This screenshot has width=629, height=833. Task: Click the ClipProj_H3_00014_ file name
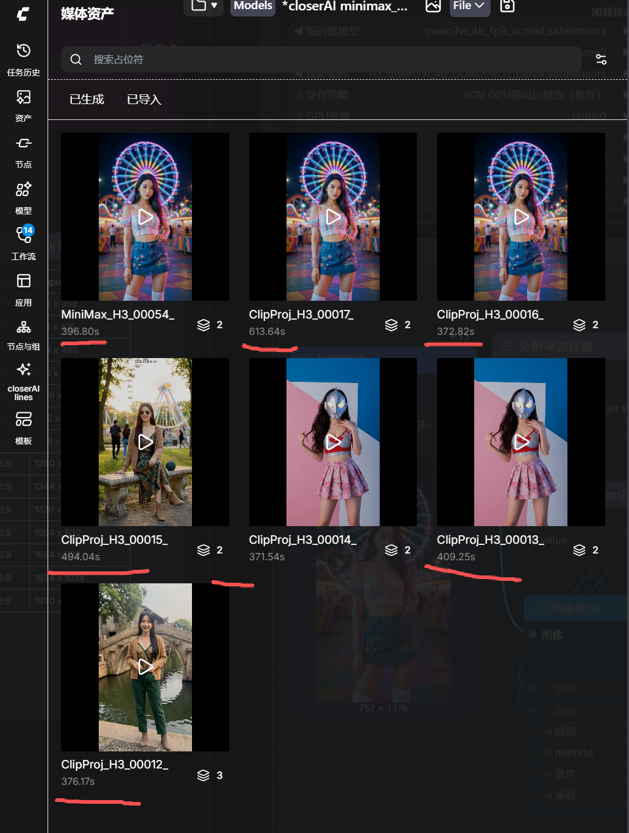(302, 540)
